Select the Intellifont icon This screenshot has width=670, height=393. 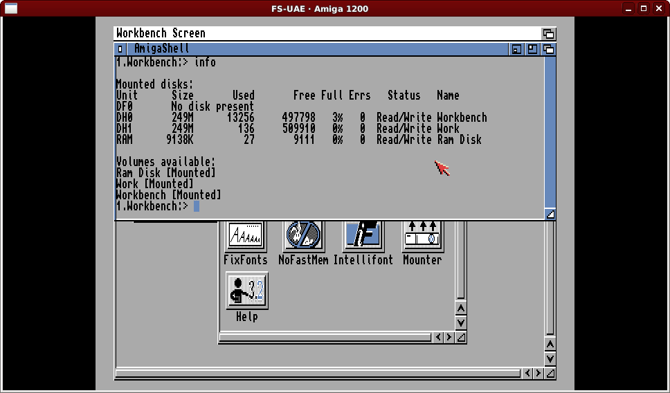363,236
